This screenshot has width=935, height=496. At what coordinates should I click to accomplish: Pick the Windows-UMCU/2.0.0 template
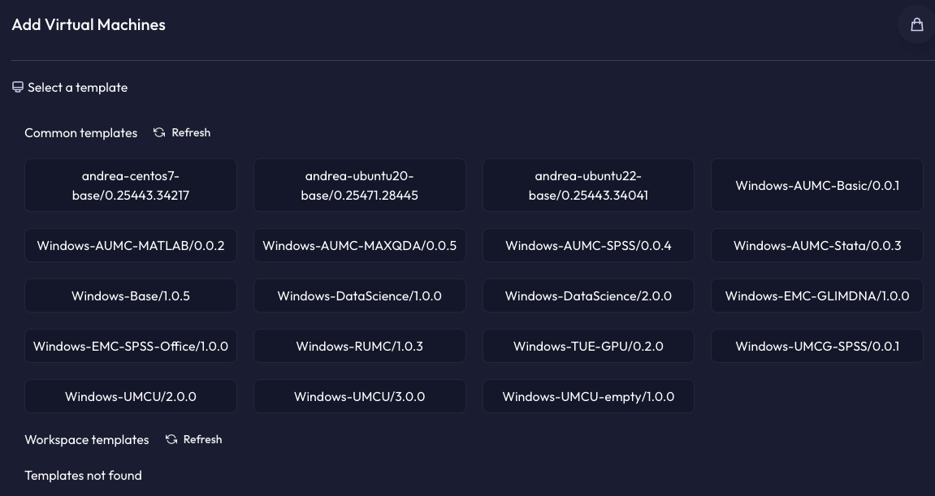coord(131,396)
